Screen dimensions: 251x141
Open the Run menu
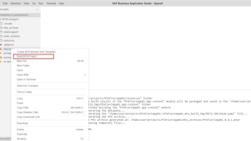click(x=41, y=3)
